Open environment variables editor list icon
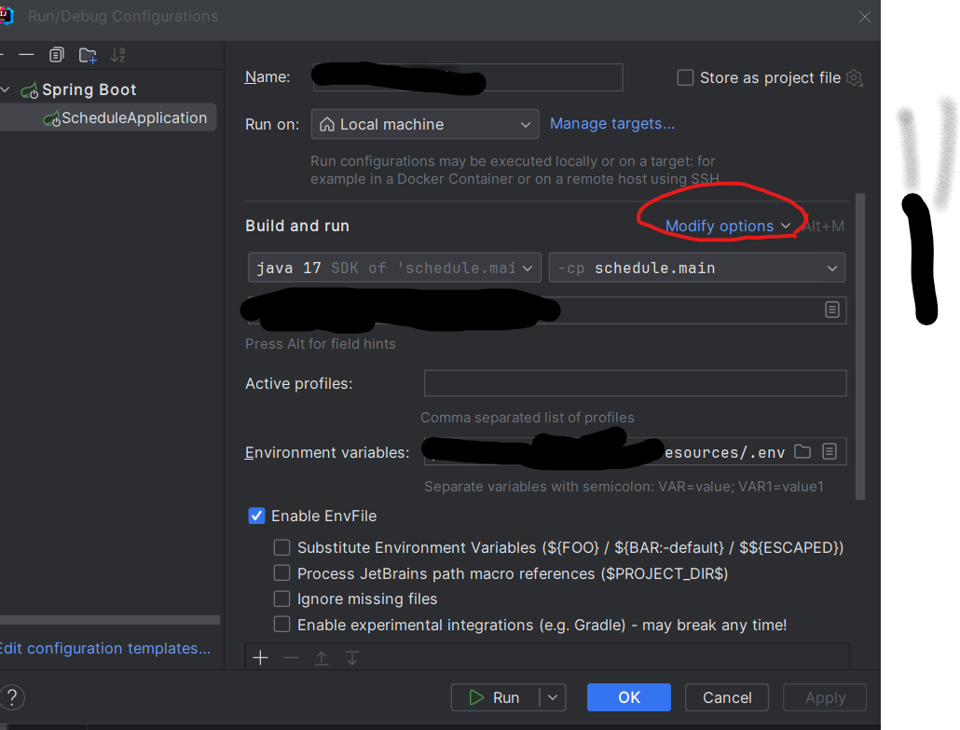The image size is (960, 730). (830, 452)
